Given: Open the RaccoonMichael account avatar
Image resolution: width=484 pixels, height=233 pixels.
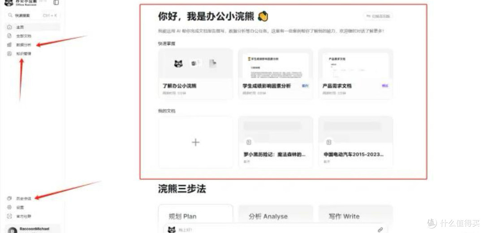Looking at the screenshot, I should 13,230.
